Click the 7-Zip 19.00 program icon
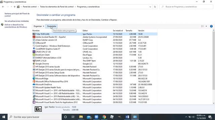215x120 pixels. point(34,34)
